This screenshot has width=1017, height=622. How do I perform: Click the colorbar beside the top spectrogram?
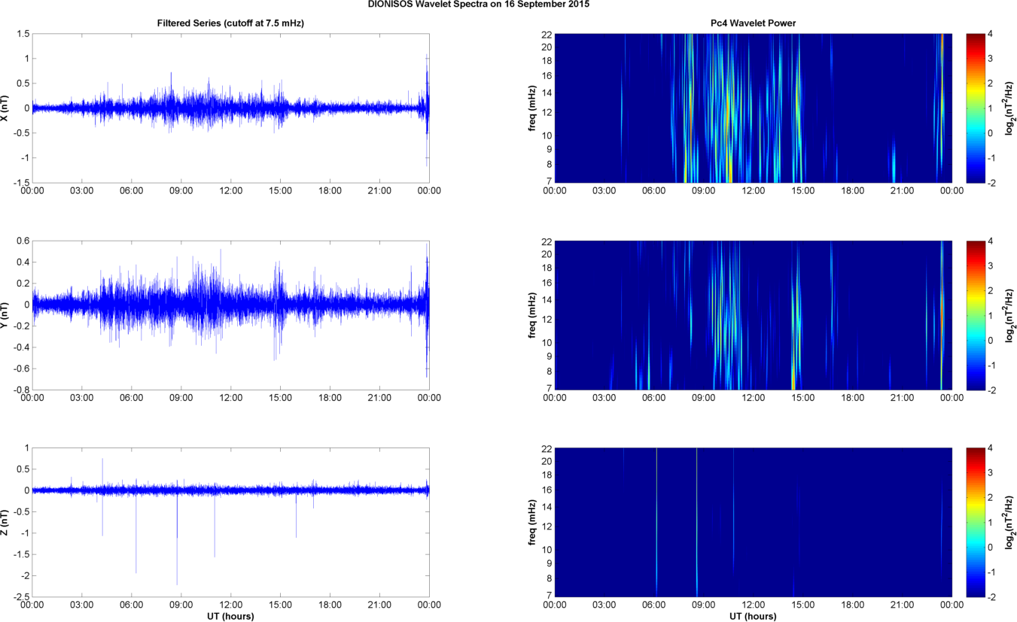click(x=977, y=108)
